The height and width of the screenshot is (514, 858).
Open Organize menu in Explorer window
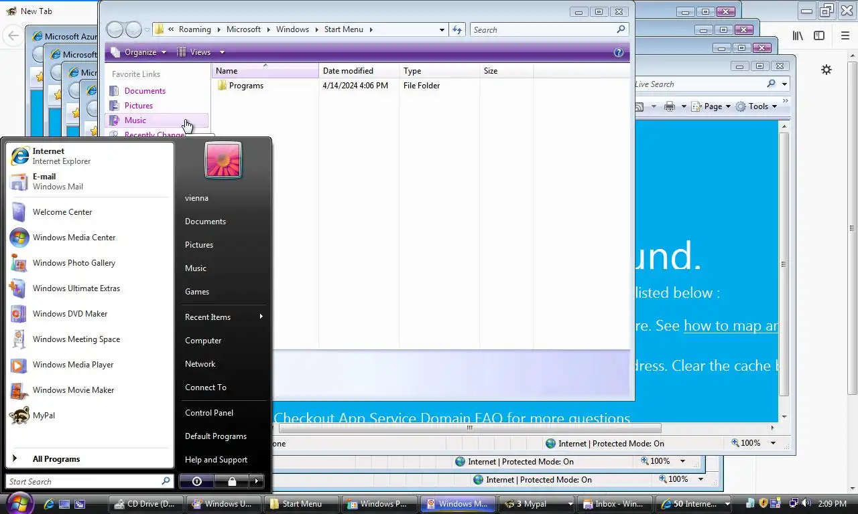(x=139, y=52)
